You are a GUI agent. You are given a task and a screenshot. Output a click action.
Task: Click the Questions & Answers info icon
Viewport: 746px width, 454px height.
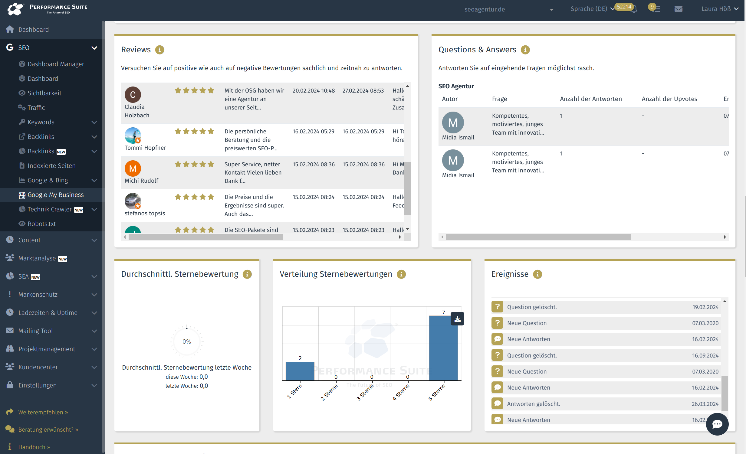coord(525,50)
